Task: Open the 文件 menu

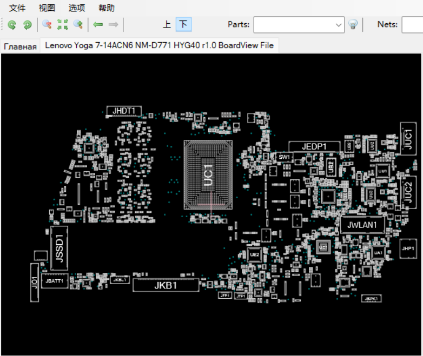Action: click(17, 8)
